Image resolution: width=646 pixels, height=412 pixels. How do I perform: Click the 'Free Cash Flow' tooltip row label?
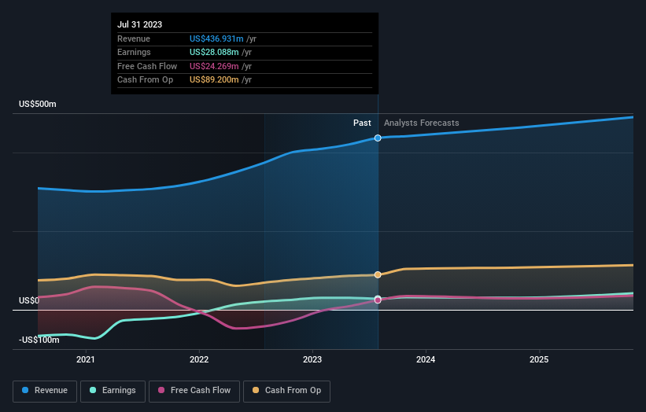point(147,66)
